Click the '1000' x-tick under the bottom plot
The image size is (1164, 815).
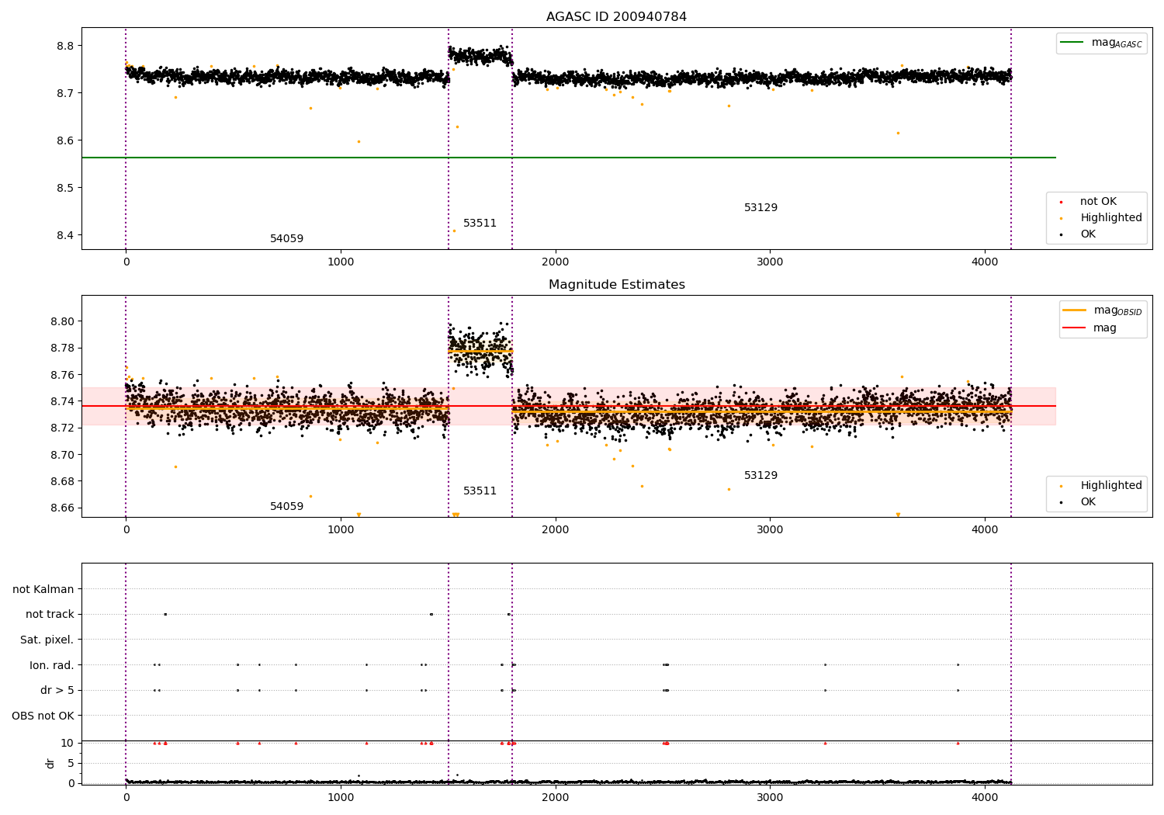coord(341,797)
